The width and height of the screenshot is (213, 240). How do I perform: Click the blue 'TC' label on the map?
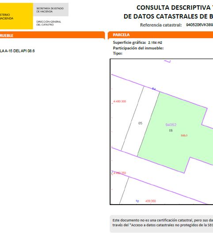[x=137, y=201]
